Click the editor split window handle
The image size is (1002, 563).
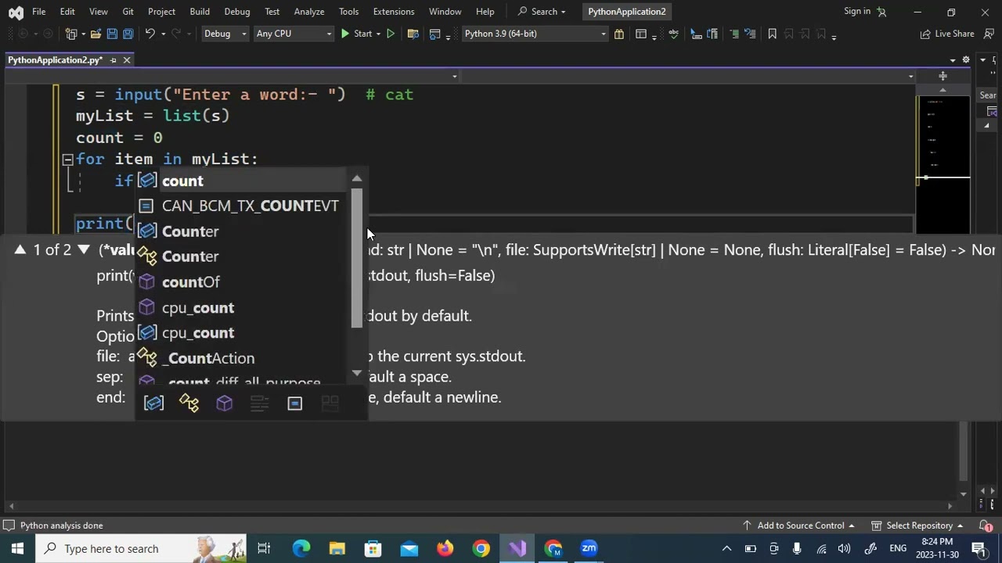(x=943, y=76)
